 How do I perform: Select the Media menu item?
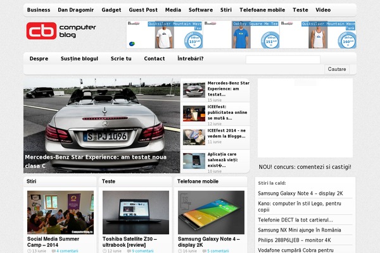(173, 10)
